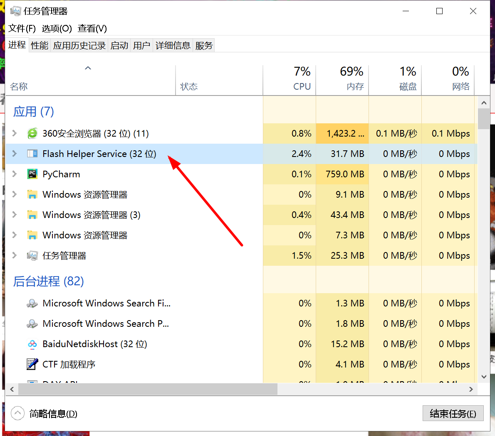The image size is (495, 436).
Task: Click the vertical scrollbar up arrow
Action: (484, 103)
